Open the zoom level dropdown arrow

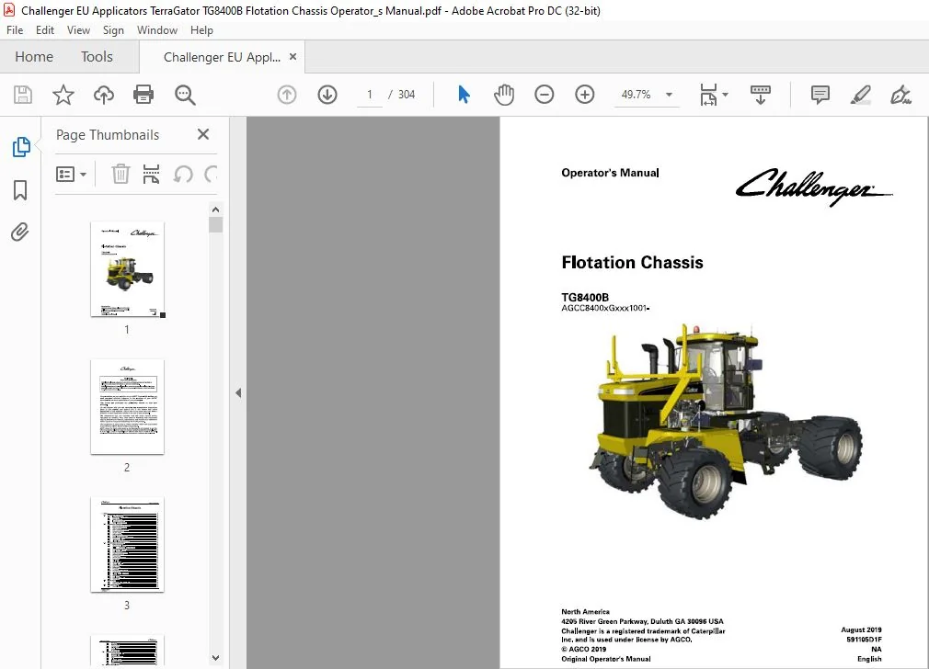coord(669,95)
